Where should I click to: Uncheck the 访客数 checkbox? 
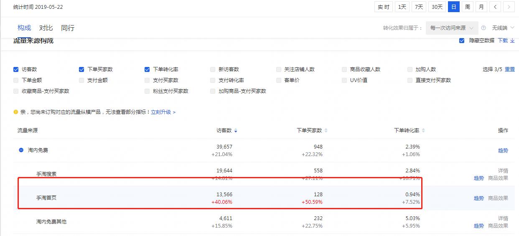(x=16, y=69)
